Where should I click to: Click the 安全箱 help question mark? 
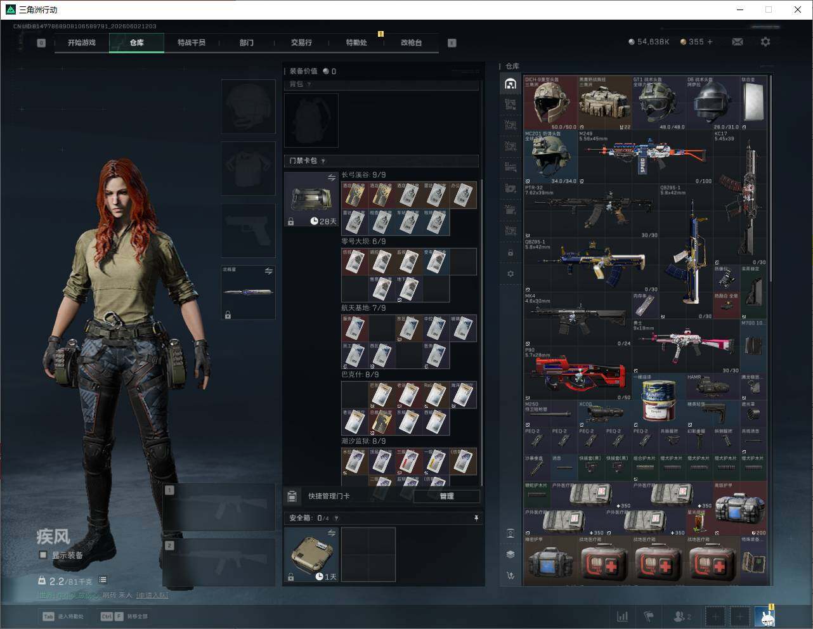coord(336,518)
